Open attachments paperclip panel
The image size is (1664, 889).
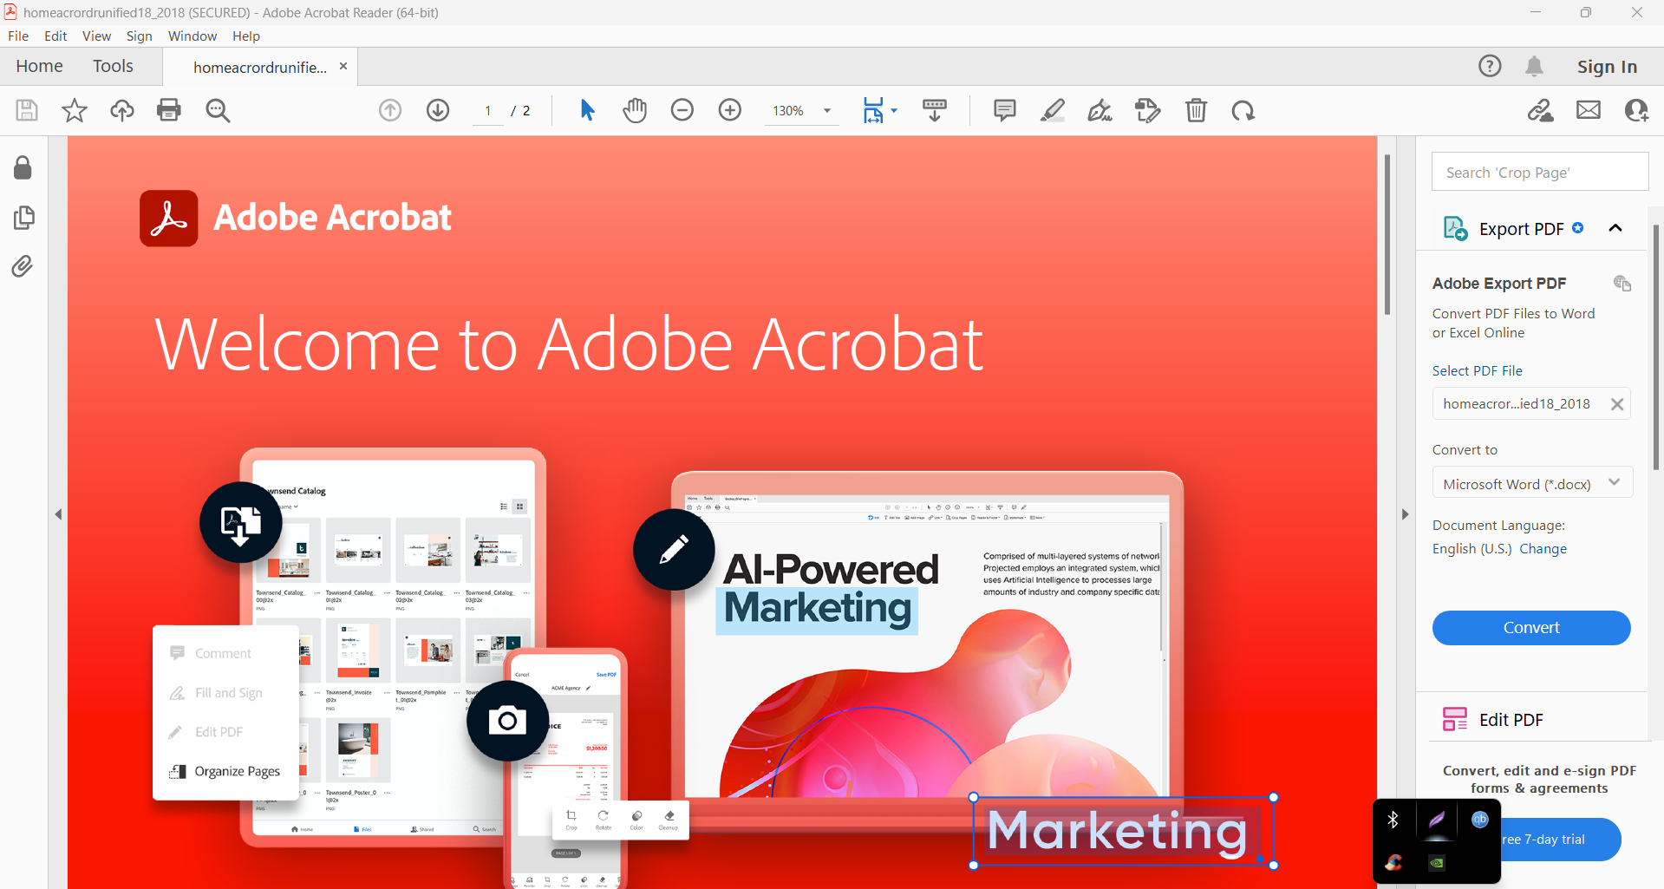point(23,265)
